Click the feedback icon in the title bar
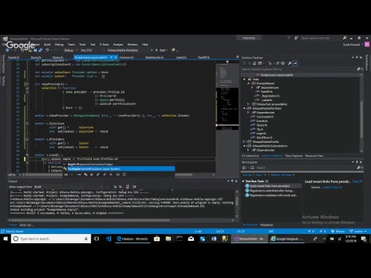 tap(296, 38)
